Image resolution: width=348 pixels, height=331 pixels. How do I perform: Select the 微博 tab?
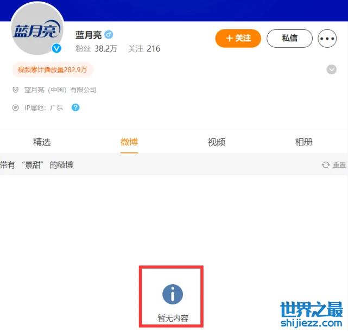(129, 142)
